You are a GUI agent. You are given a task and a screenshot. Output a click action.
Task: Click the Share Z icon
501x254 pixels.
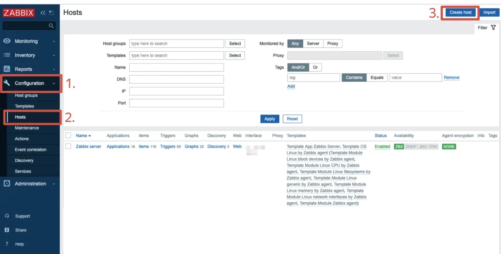click(x=7, y=230)
